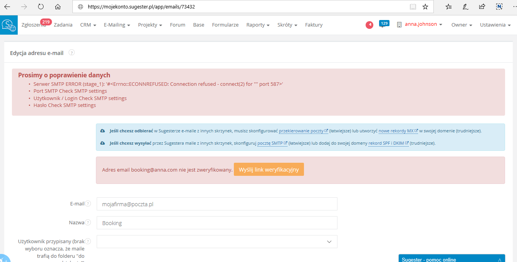Viewport: 517px width, 262px height.
Task: Follow the przekierowanie poczty link
Action: (301, 131)
